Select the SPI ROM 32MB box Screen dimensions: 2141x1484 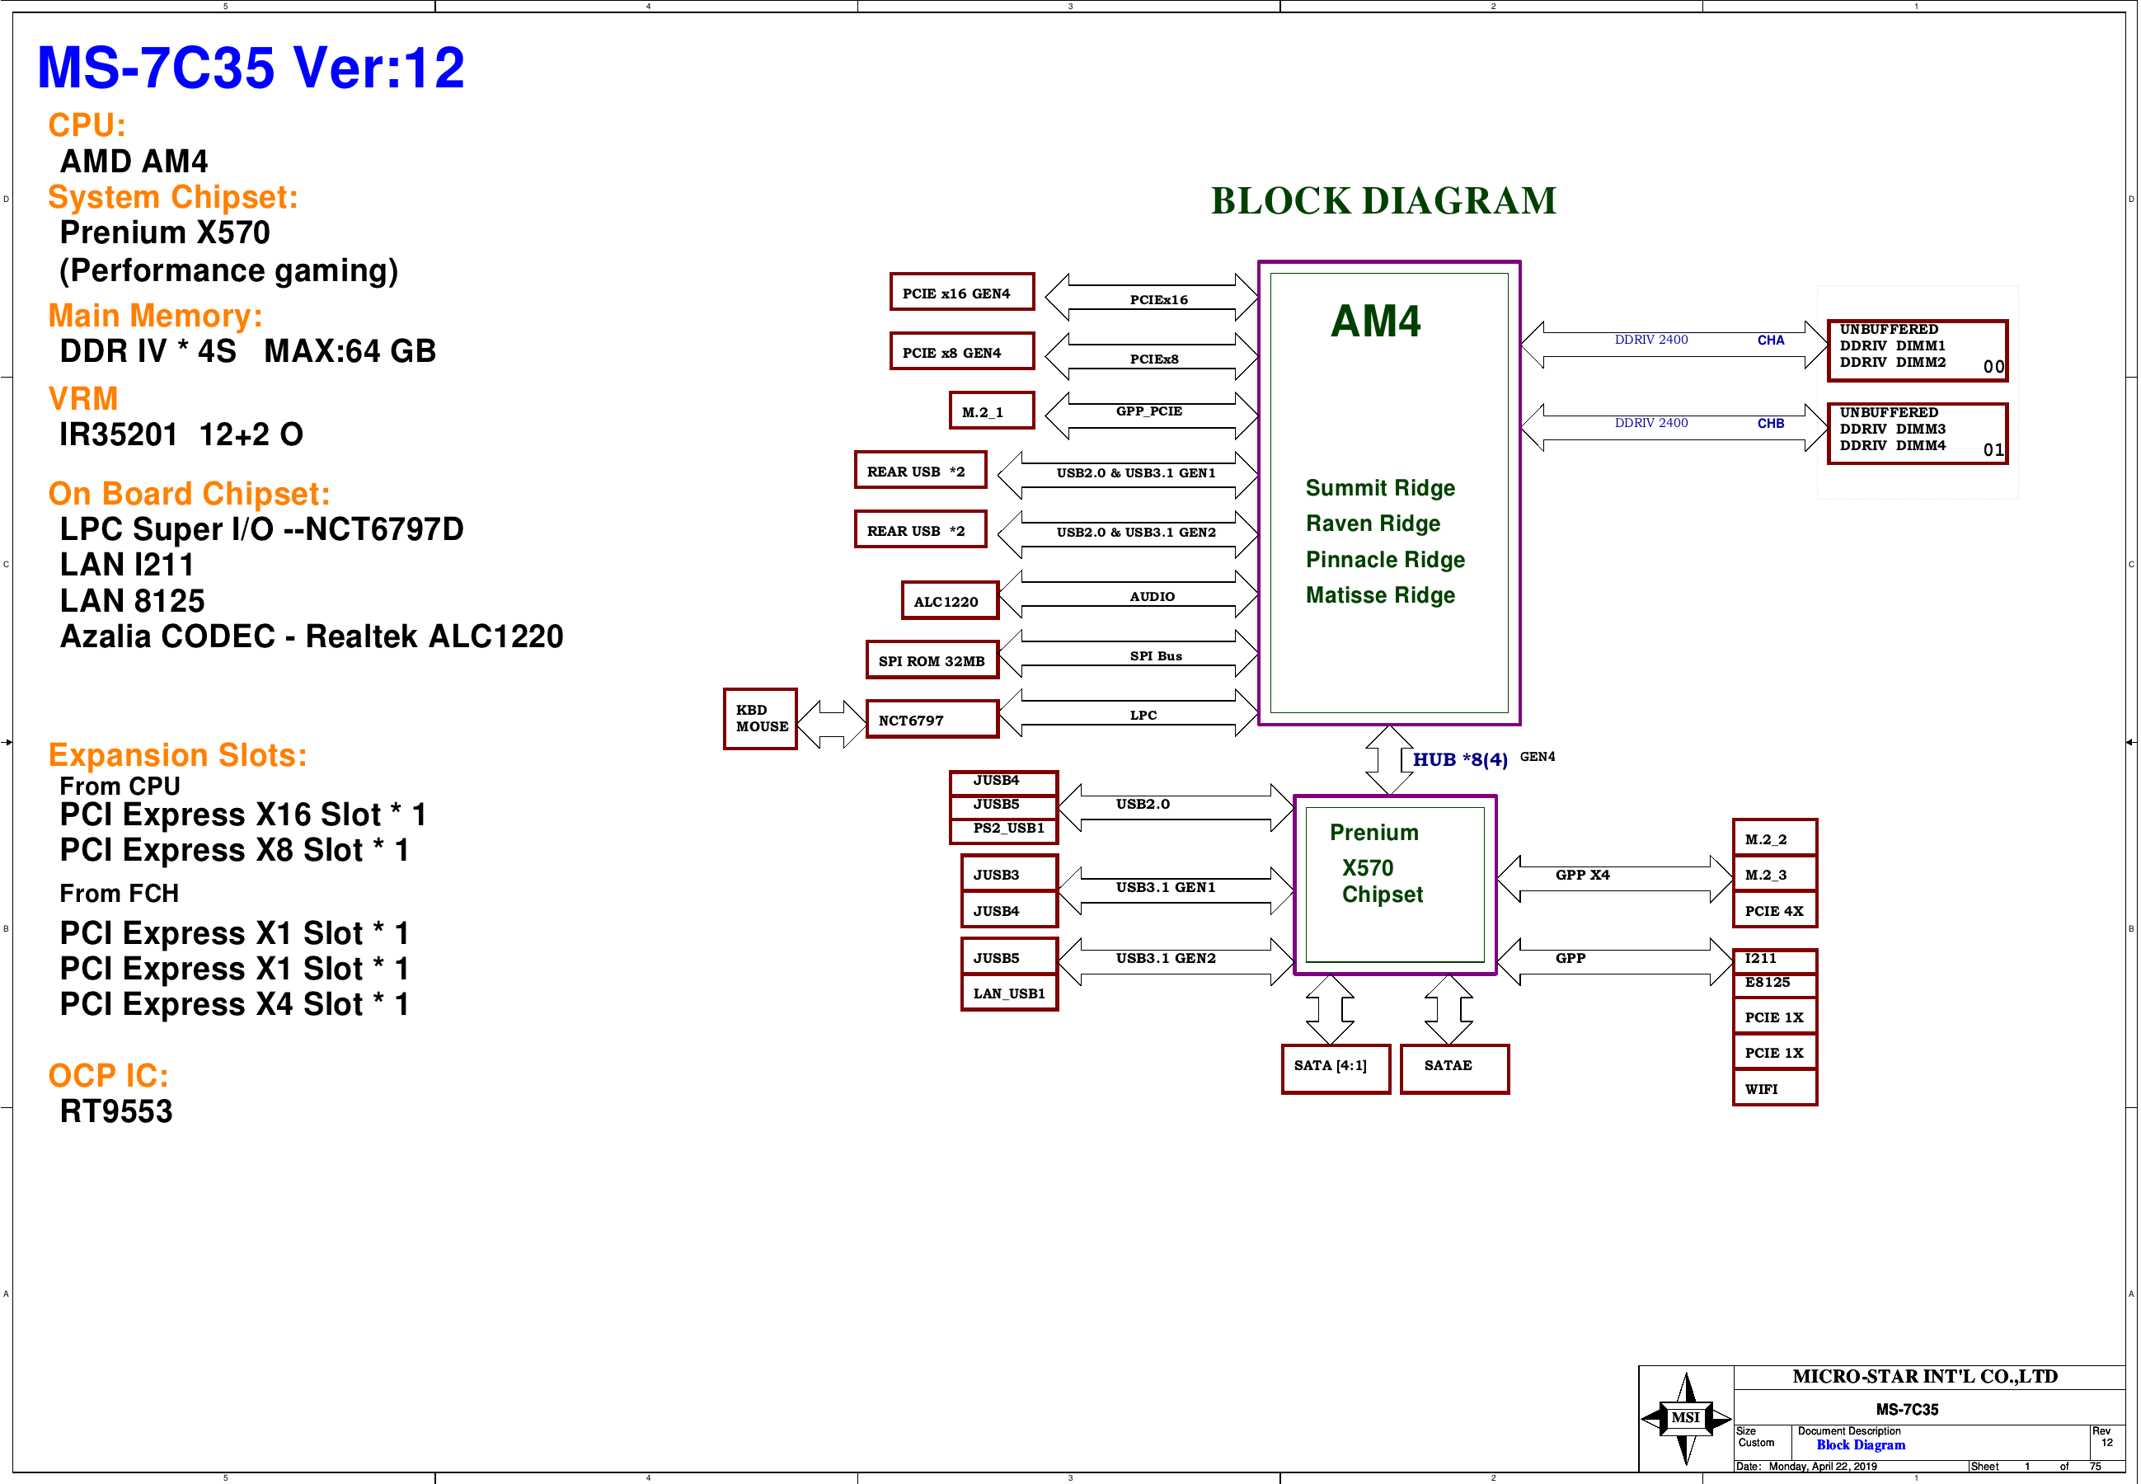pos(932,660)
